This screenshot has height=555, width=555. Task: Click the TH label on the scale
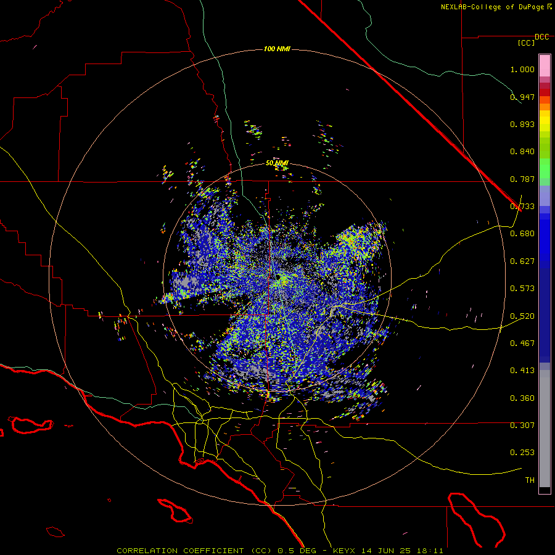(x=530, y=480)
